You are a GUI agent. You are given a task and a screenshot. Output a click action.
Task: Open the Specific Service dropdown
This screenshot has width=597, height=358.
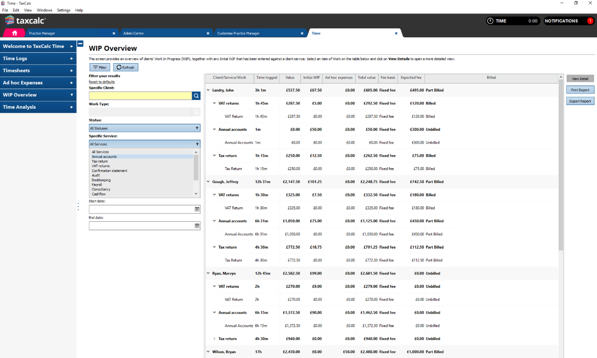(144, 144)
